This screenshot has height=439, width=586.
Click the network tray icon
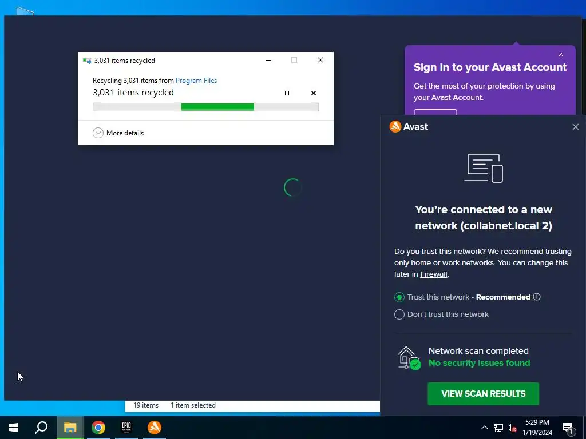(x=498, y=428)
